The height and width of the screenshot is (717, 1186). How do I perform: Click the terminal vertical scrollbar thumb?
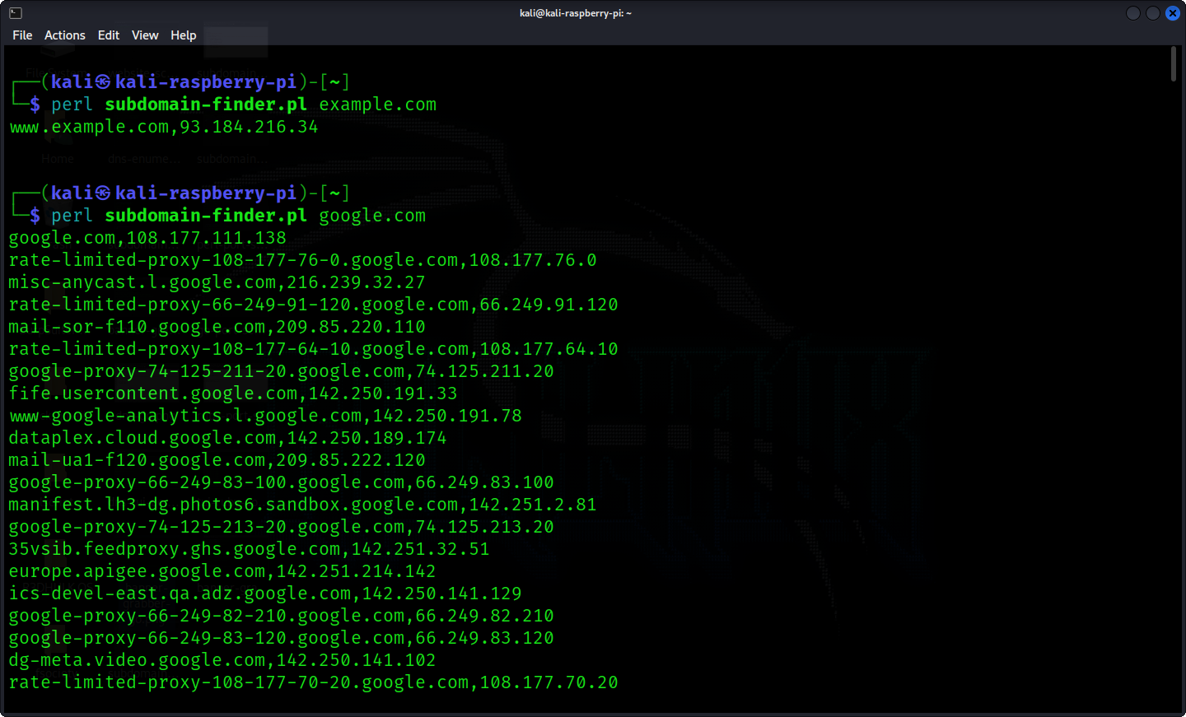(x=1174, y=64)
